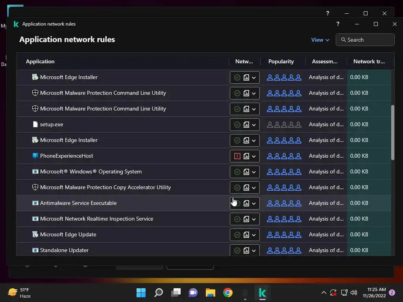Click the shield icon of Copy Accelerator Utility
The image size is (403, 302).
(x=35, y=187)
